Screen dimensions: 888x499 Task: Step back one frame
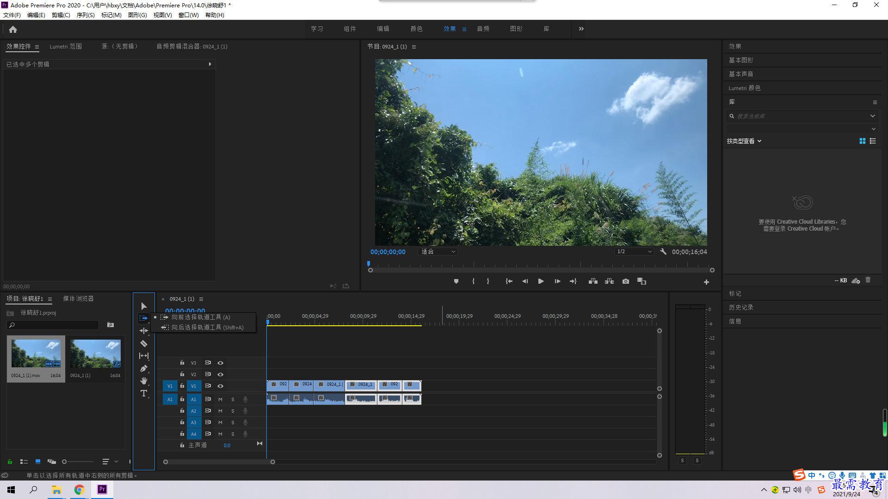pos(525,281)
